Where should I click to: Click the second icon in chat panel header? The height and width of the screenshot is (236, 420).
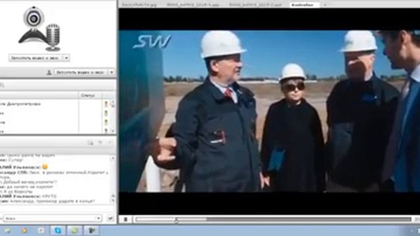click(x=100, y=143)
